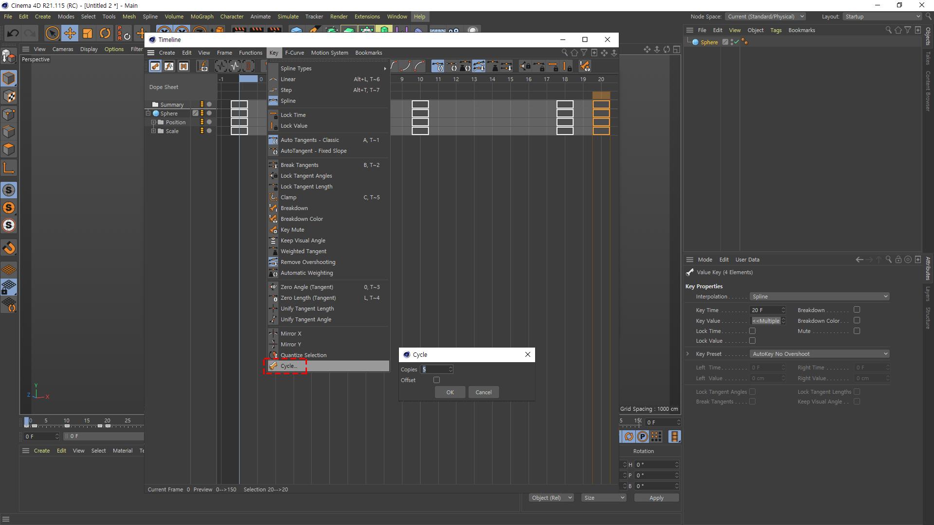Open the Interpolation dropdown set to Spline
934x525 pixels.
click(820, 297)
